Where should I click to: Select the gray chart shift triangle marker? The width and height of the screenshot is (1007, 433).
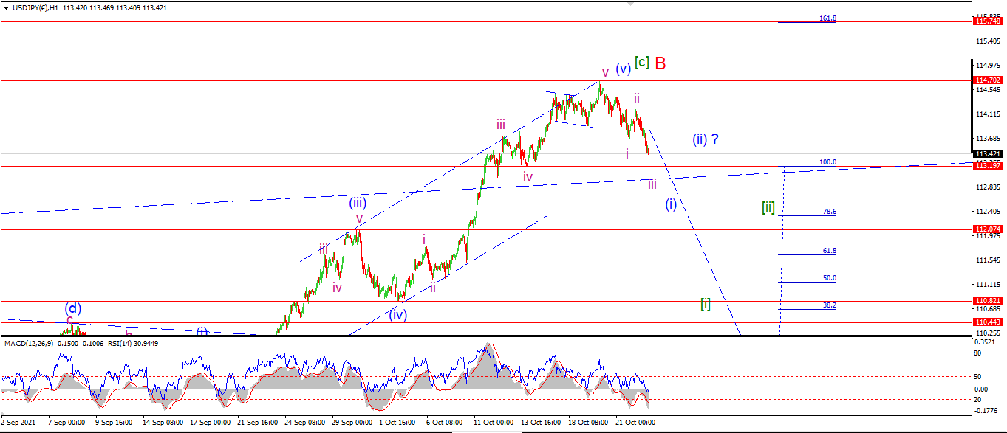click(x=629, y=3)
